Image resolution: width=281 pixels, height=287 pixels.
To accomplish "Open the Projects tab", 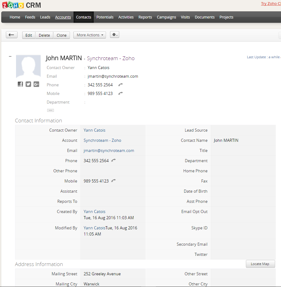I will (x=226, y=17).
